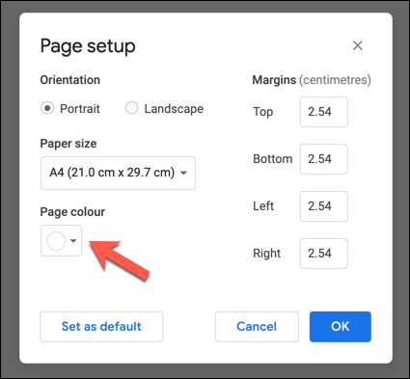Click the Orientation heading label
The height and width of the screenshot is (379, 410).
click(x=70, y=80)
